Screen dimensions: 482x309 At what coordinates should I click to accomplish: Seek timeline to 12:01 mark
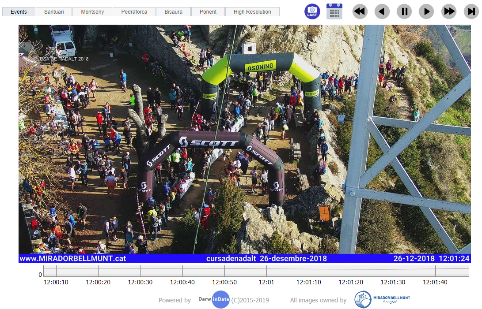click(266, 282)
